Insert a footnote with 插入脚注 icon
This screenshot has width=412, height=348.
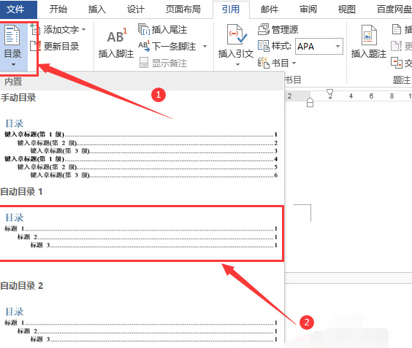117,36
